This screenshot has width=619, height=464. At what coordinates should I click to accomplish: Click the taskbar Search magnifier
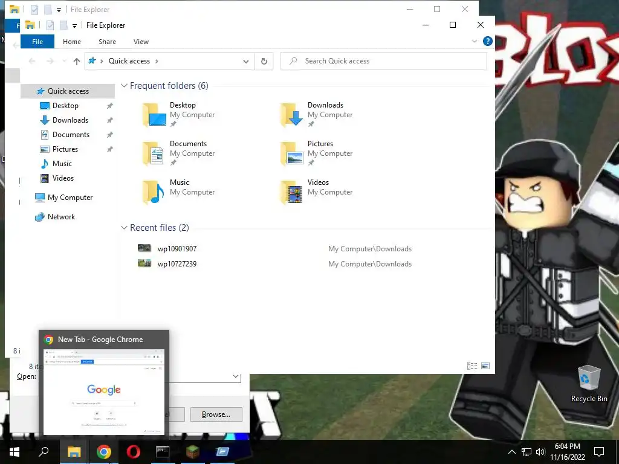44,452
